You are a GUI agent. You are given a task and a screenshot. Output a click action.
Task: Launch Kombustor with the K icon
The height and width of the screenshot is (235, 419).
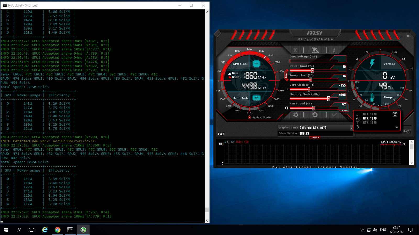pos(295,50)
